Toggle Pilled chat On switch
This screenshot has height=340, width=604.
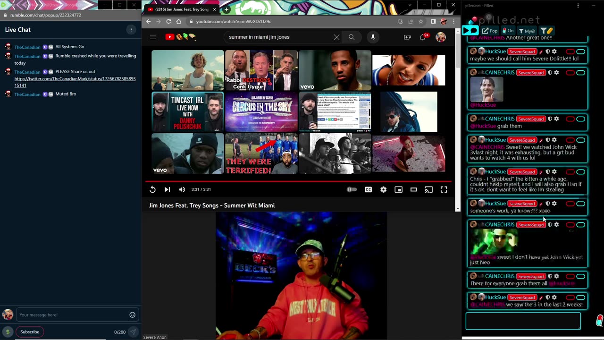[x=508, y=31]
